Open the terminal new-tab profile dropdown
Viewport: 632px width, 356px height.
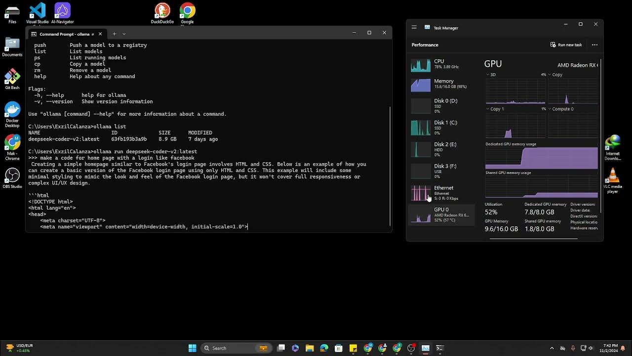[124, 34]
